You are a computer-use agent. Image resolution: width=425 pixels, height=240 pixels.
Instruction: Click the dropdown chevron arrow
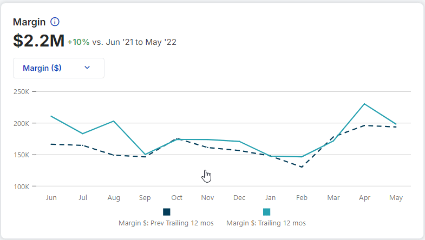(x=87, y=68)
